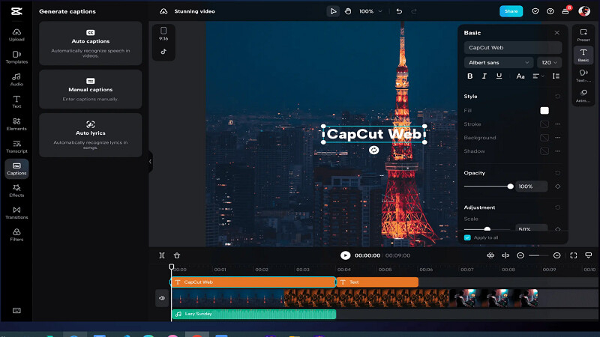The width and height of the screenshot is (600, 337).
Task: Select the pointer play tool in top bar
Action: (x=333, y=11)
